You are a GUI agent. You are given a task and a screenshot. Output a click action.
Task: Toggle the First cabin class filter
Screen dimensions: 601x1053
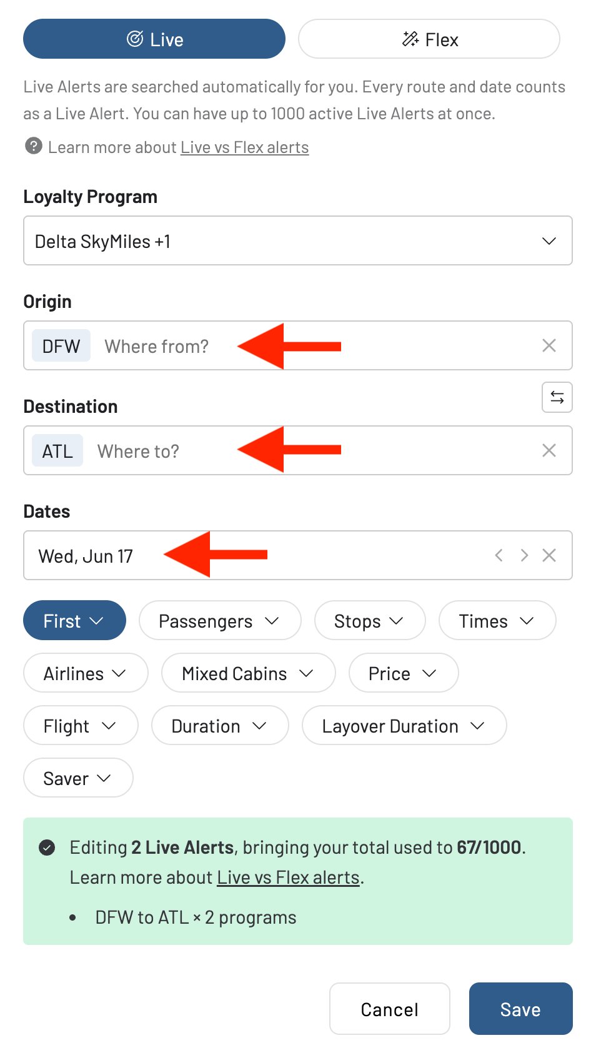click(x=74, y=620)
